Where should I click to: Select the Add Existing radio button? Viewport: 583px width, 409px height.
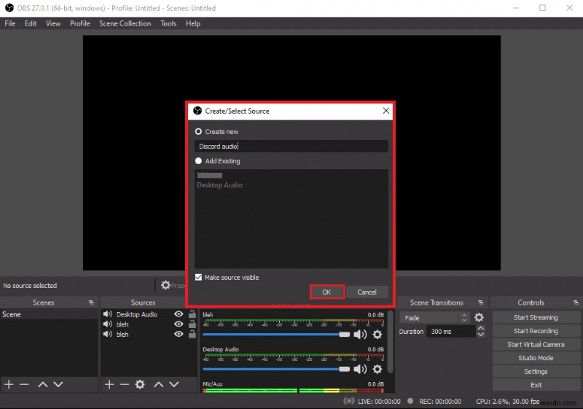click(198, 161)
